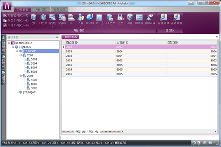
Task: Click the 상태사유 status reason icon
Action: [150, 19]
